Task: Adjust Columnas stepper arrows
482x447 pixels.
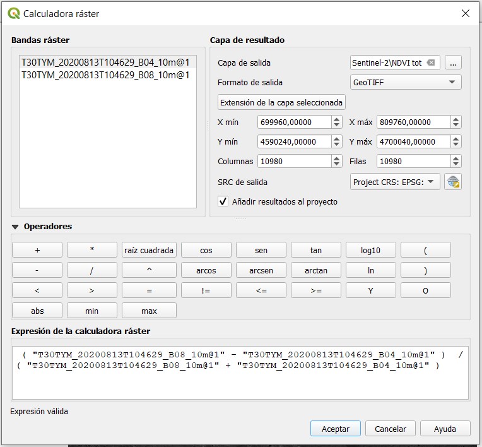Action: click(337, 161)
